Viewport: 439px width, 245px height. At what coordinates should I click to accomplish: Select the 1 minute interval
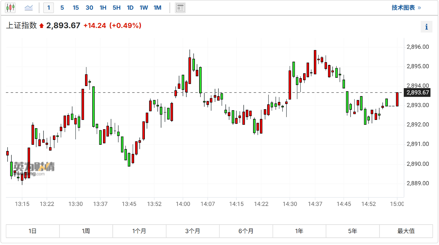point(48,8)
